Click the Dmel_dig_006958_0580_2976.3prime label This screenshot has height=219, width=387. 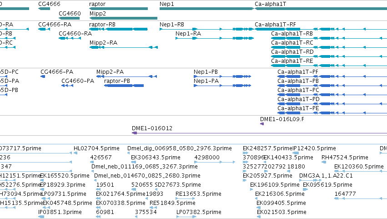pyautogui.click(x=180, y=148)
